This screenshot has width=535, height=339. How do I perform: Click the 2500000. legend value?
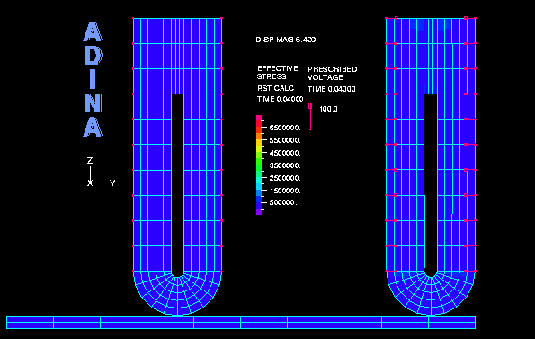[x=285, y=178]
